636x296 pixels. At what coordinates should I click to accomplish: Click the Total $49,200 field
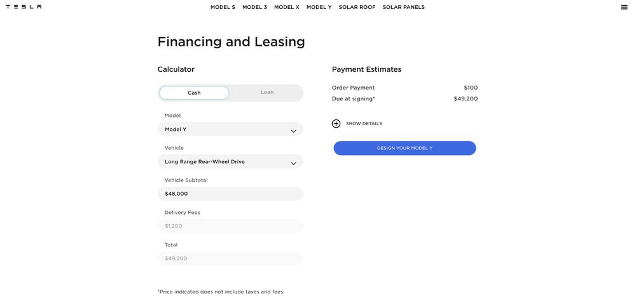pyautogui.click(x=230, y=259)
